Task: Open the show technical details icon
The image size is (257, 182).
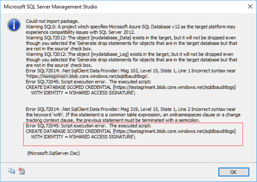Action: click(22, 171)
